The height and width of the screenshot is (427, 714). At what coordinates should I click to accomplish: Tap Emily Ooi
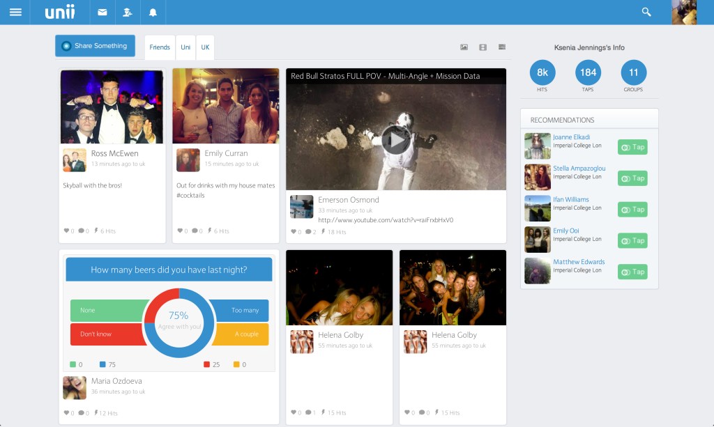(x=632, y=240)
